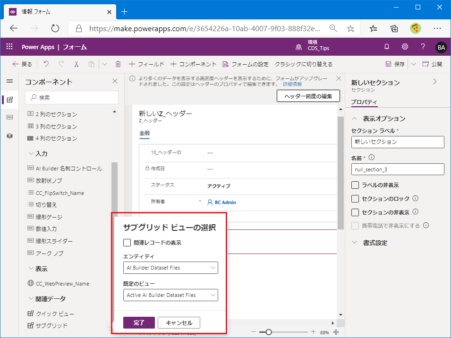Click the form canvas vertical scrollbar

click(340, 172)
